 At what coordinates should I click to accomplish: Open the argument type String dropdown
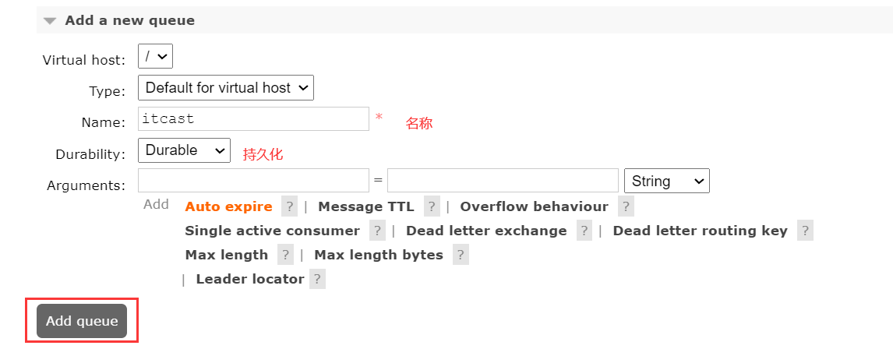point(666,181)
